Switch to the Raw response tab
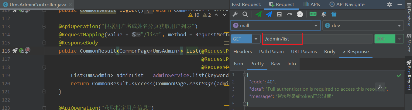412x110 pixels. click(276, 64)
